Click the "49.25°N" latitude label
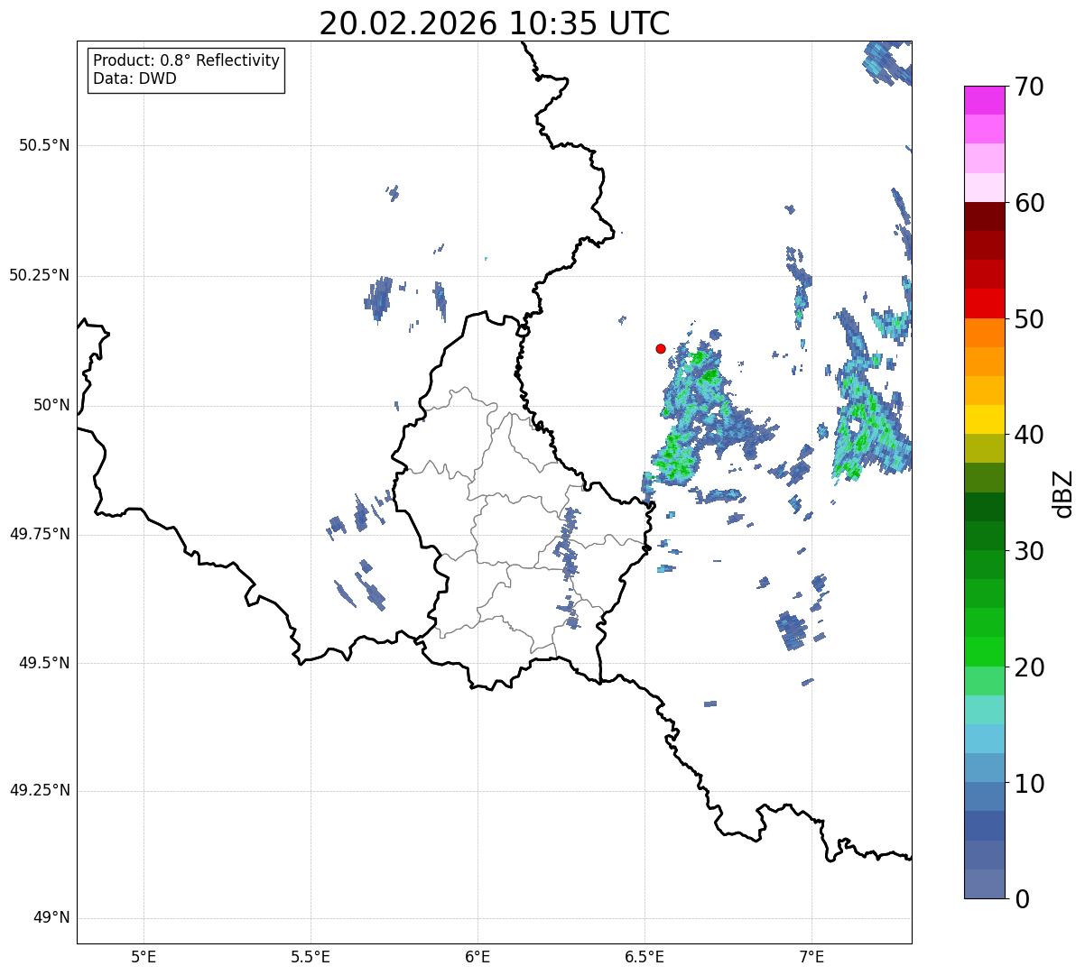The height and width of the screenshot is (975, 1085). point(40,790)
